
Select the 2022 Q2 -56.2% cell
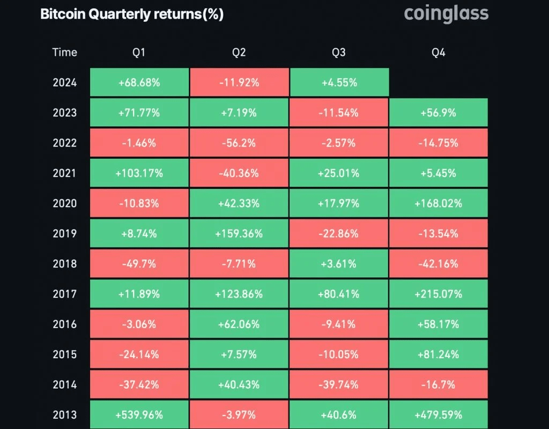[239, 143]
